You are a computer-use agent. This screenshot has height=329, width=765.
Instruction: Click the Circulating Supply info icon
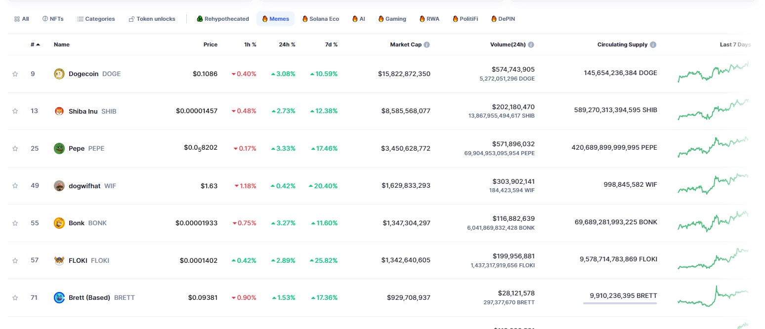[653, 44]
